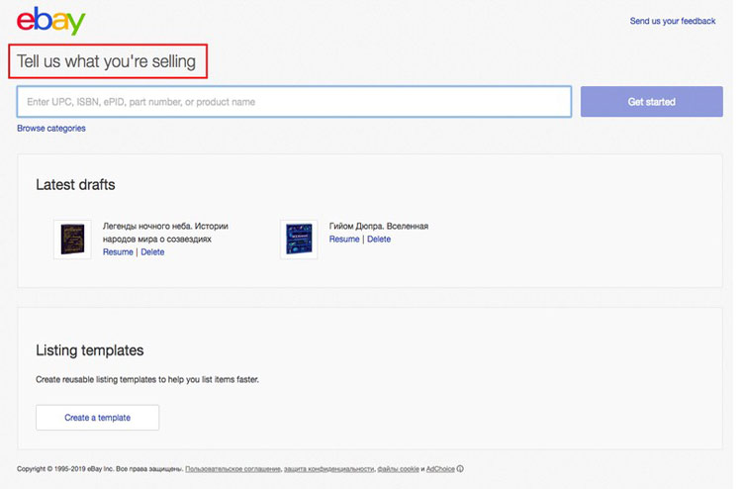Viewport: 742px width, 489px height.
Task: Click the Create reusable listing templates description
Action: (147, 380)
